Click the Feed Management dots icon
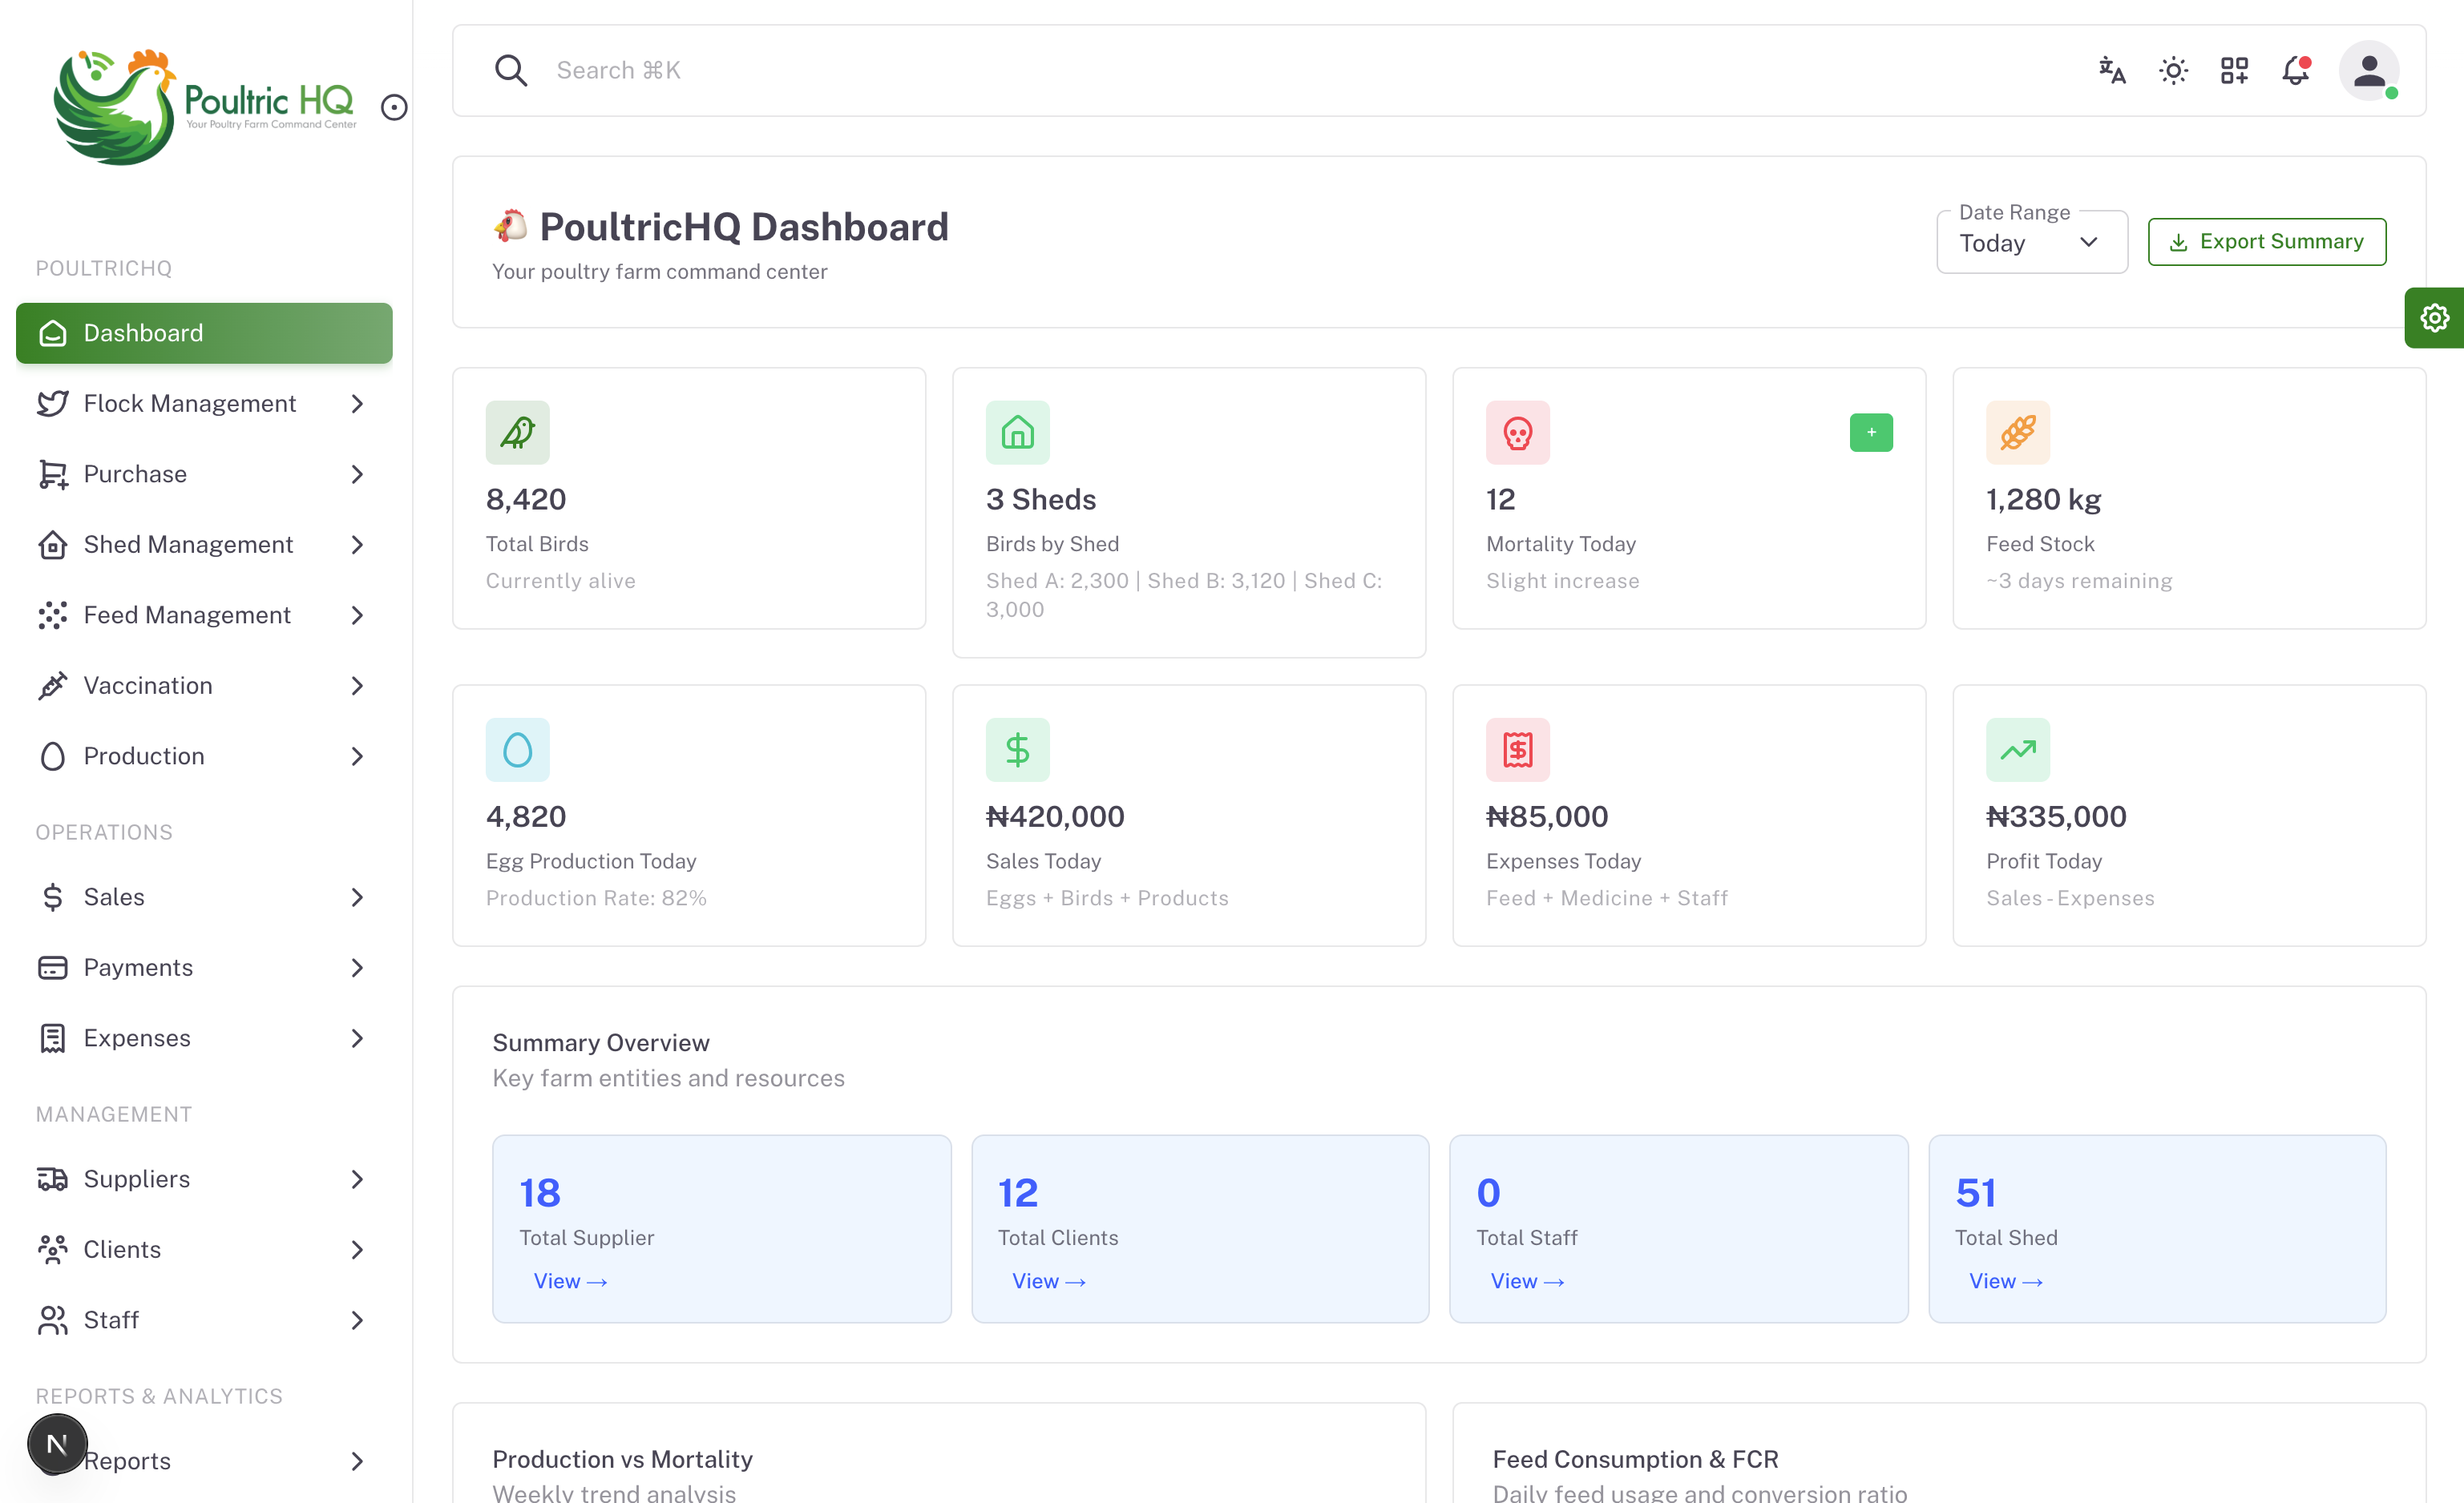This screenshot has height=1503, width=2464. [x=52, y=614]
